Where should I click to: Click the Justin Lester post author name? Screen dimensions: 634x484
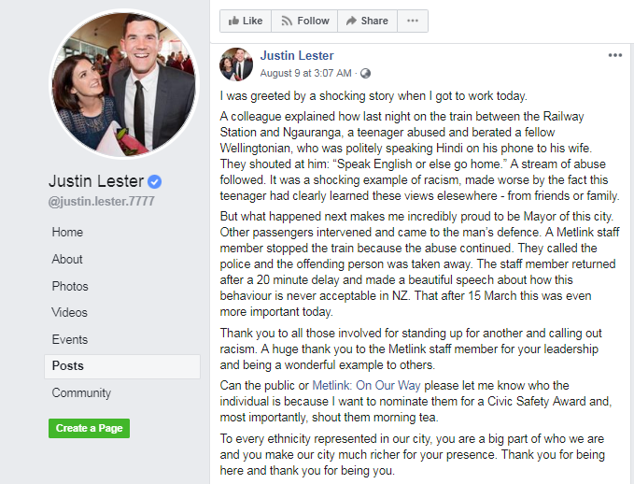pos(297,55)
